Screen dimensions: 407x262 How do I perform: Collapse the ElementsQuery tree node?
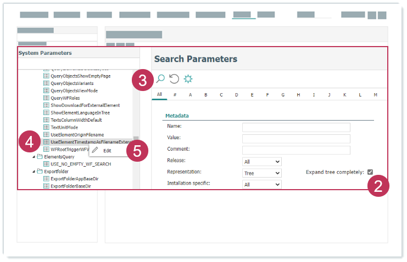pyautogui.click(x=34, y=157)
